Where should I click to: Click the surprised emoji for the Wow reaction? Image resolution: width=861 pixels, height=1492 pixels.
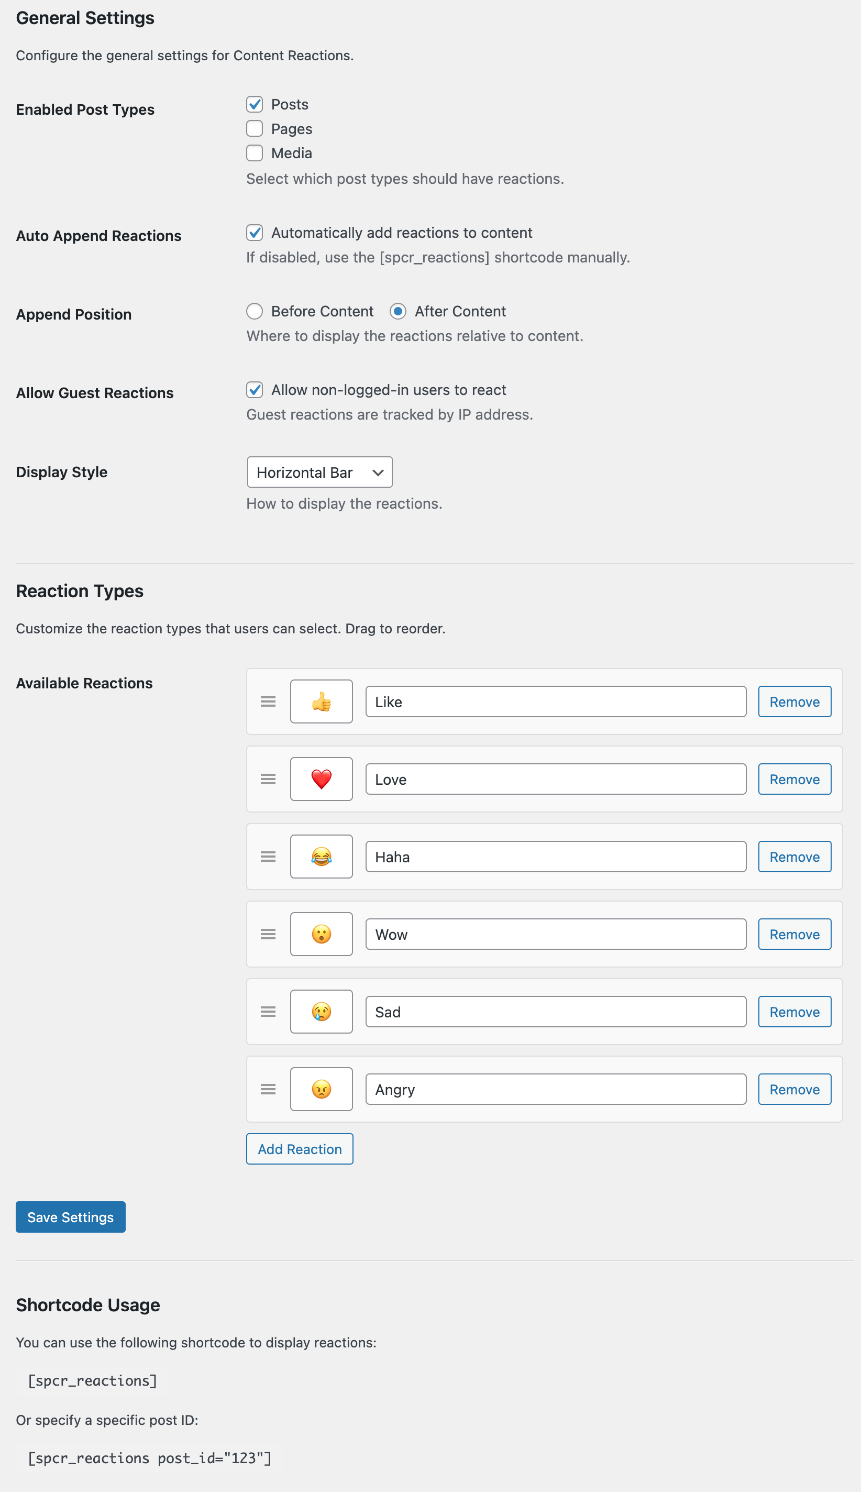pyautogui.click(x=321, y=934)
